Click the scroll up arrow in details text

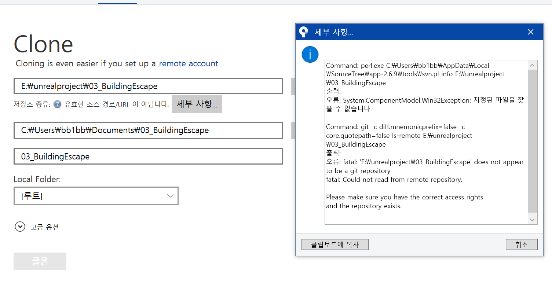pos(532,65)
